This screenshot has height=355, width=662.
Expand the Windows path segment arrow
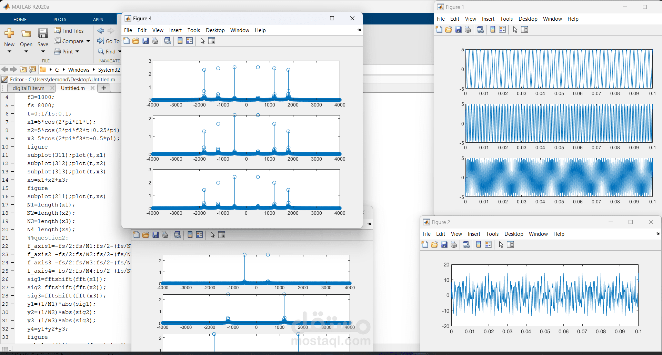tap(93, 70)
